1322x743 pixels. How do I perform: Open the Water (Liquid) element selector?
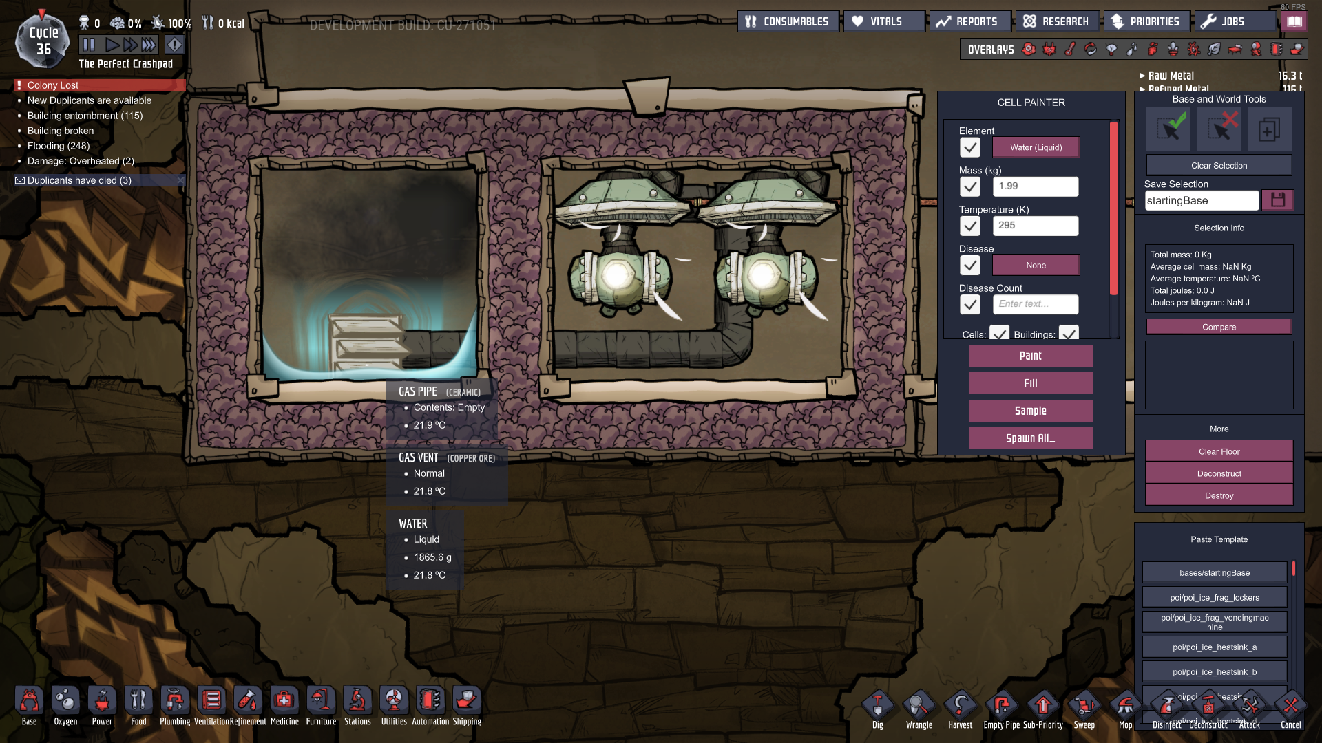[1036, 147]
